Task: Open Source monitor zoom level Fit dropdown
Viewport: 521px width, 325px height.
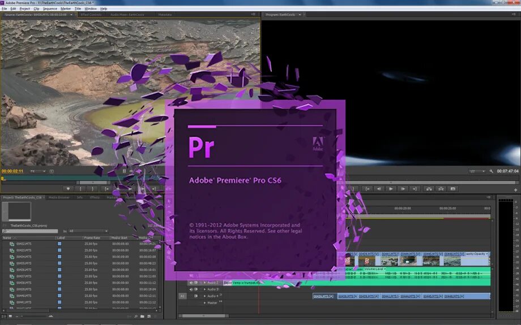Action: [37, 171]
